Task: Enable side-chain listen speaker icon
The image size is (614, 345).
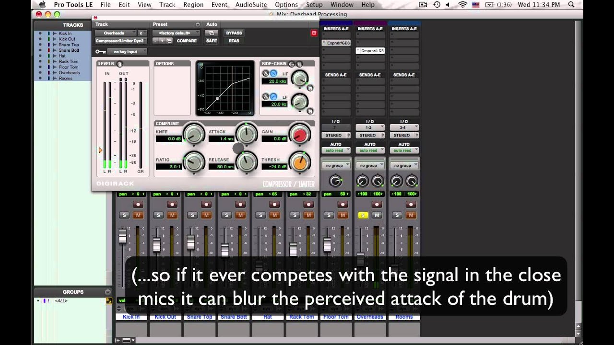Action: point(299,64)
